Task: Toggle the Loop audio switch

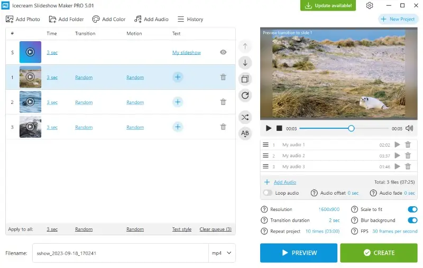Action: pyautogui.click(x=268, y=193)
